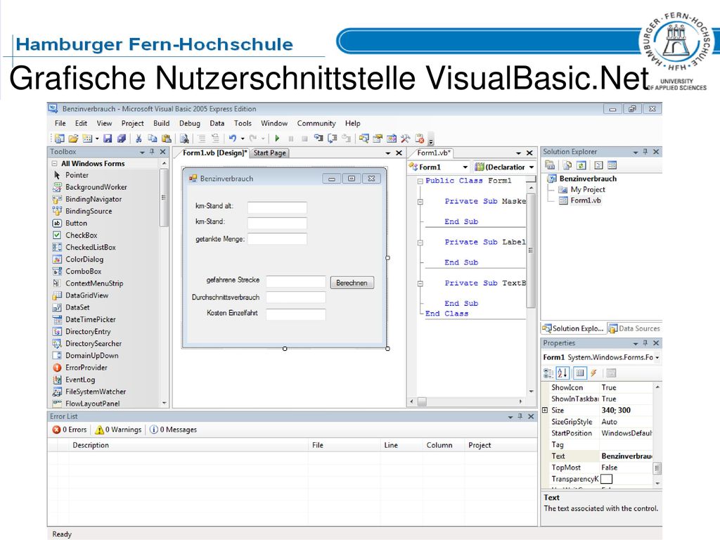
Task: Save the current file with the floppy icon
Action: (108, 139)
